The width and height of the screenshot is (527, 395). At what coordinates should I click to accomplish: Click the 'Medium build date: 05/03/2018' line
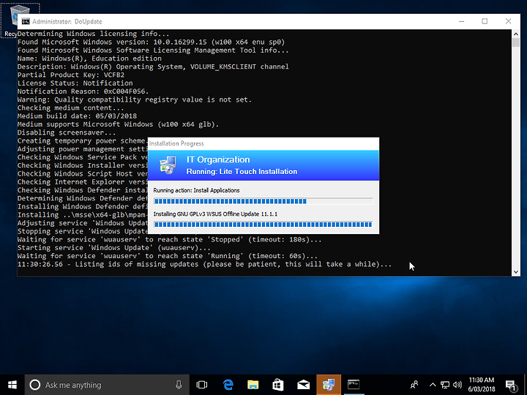point(77,116)
